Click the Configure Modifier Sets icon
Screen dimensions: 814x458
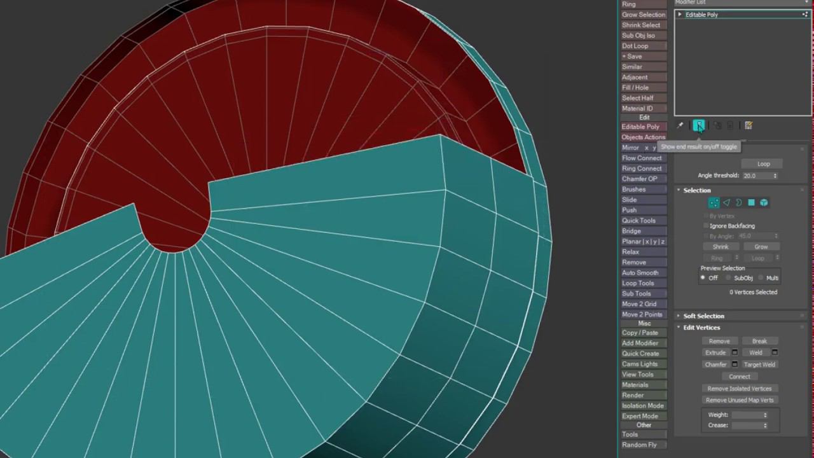[x=748, y=126]
